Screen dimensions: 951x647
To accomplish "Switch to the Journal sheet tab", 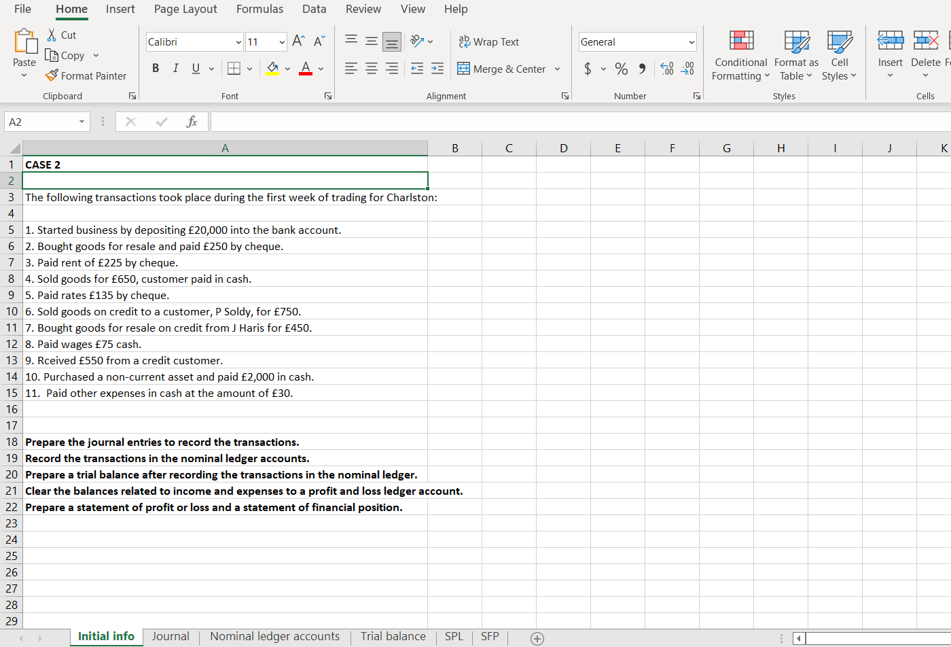I will point(171,637).
